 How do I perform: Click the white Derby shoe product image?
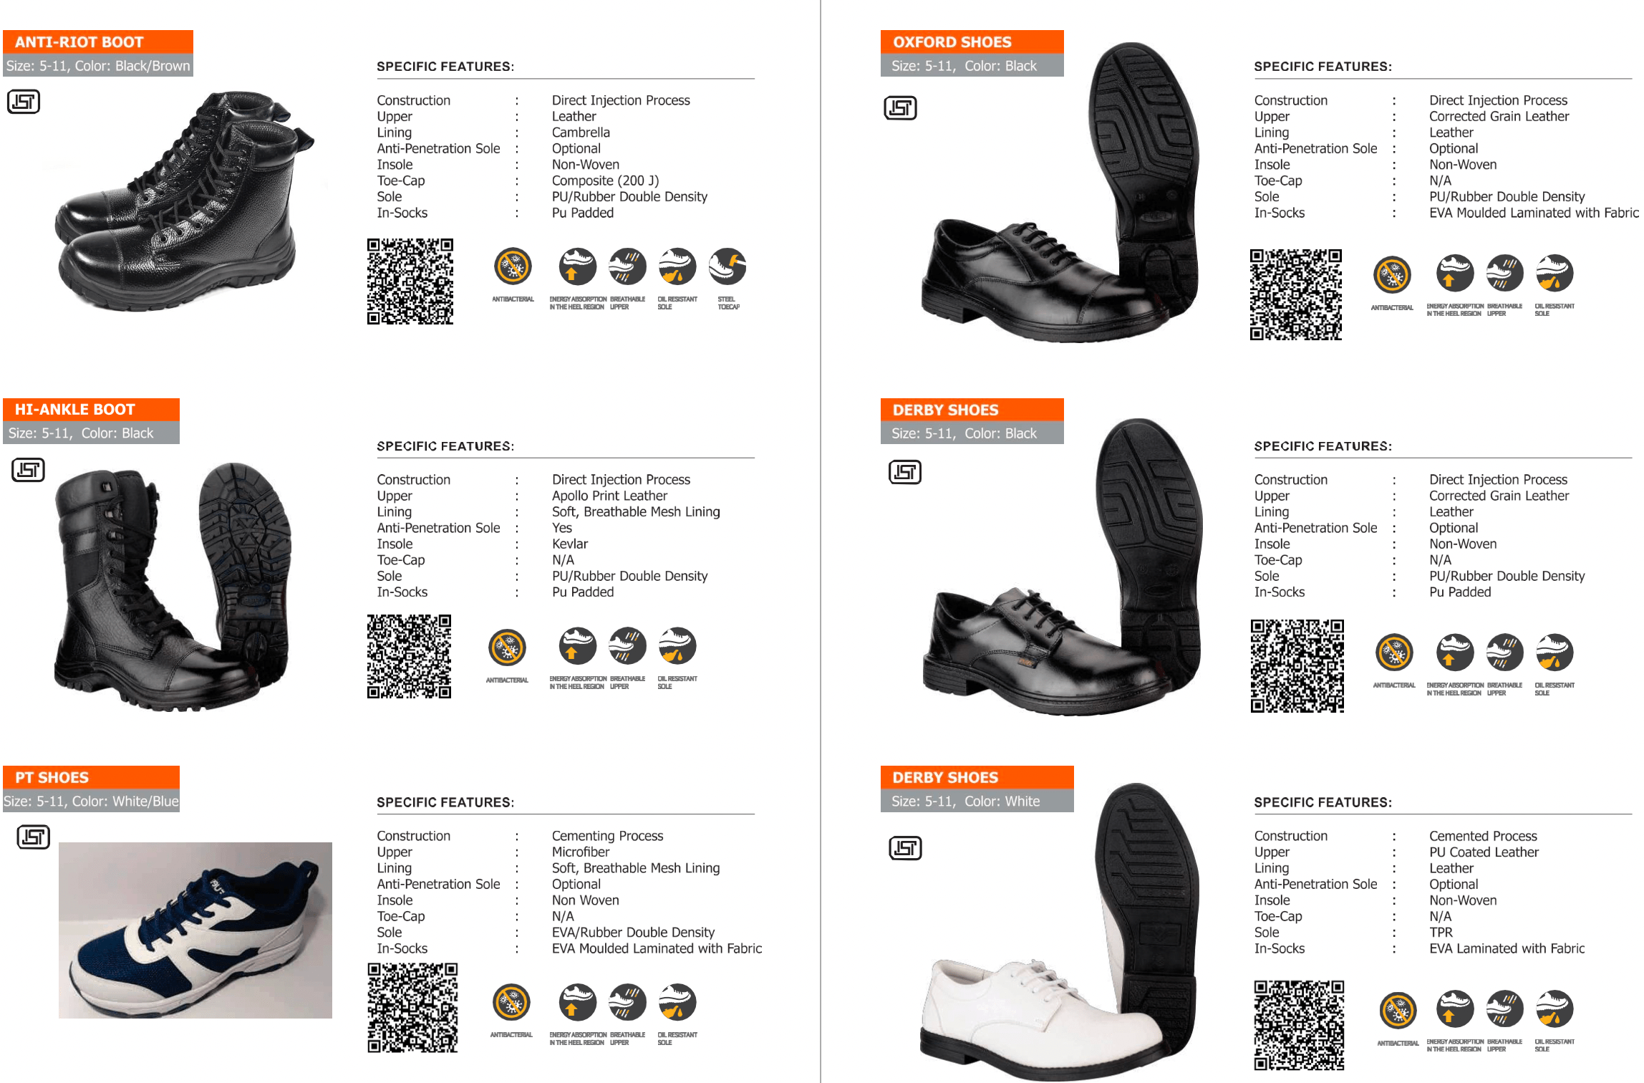(1060, 931)
